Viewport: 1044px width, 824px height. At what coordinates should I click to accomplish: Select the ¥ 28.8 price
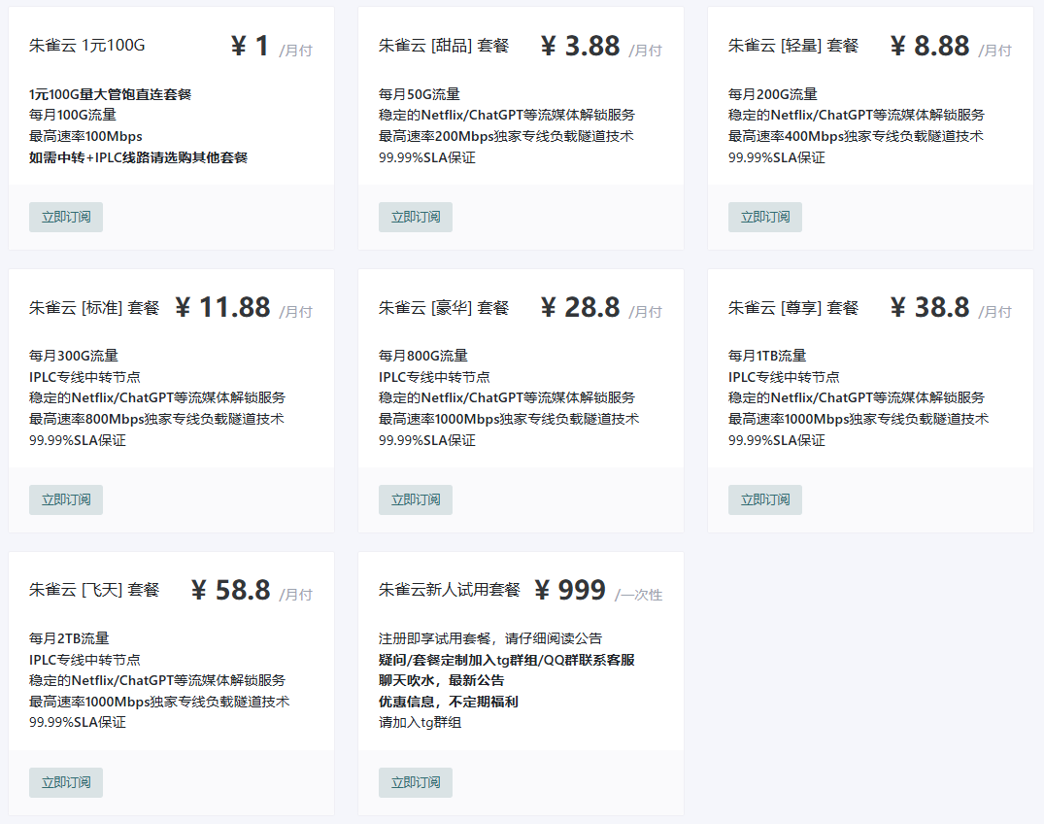(x=581, y=308)
